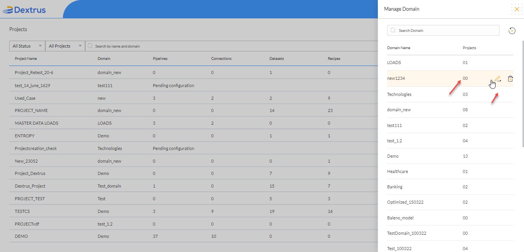Click the Projects column header in Manage Domain
This screenshot has height=252, width=524.
pyautogui.click(x=470, y=48)
